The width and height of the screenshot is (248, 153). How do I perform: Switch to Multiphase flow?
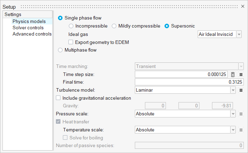[x=60, y=50]
